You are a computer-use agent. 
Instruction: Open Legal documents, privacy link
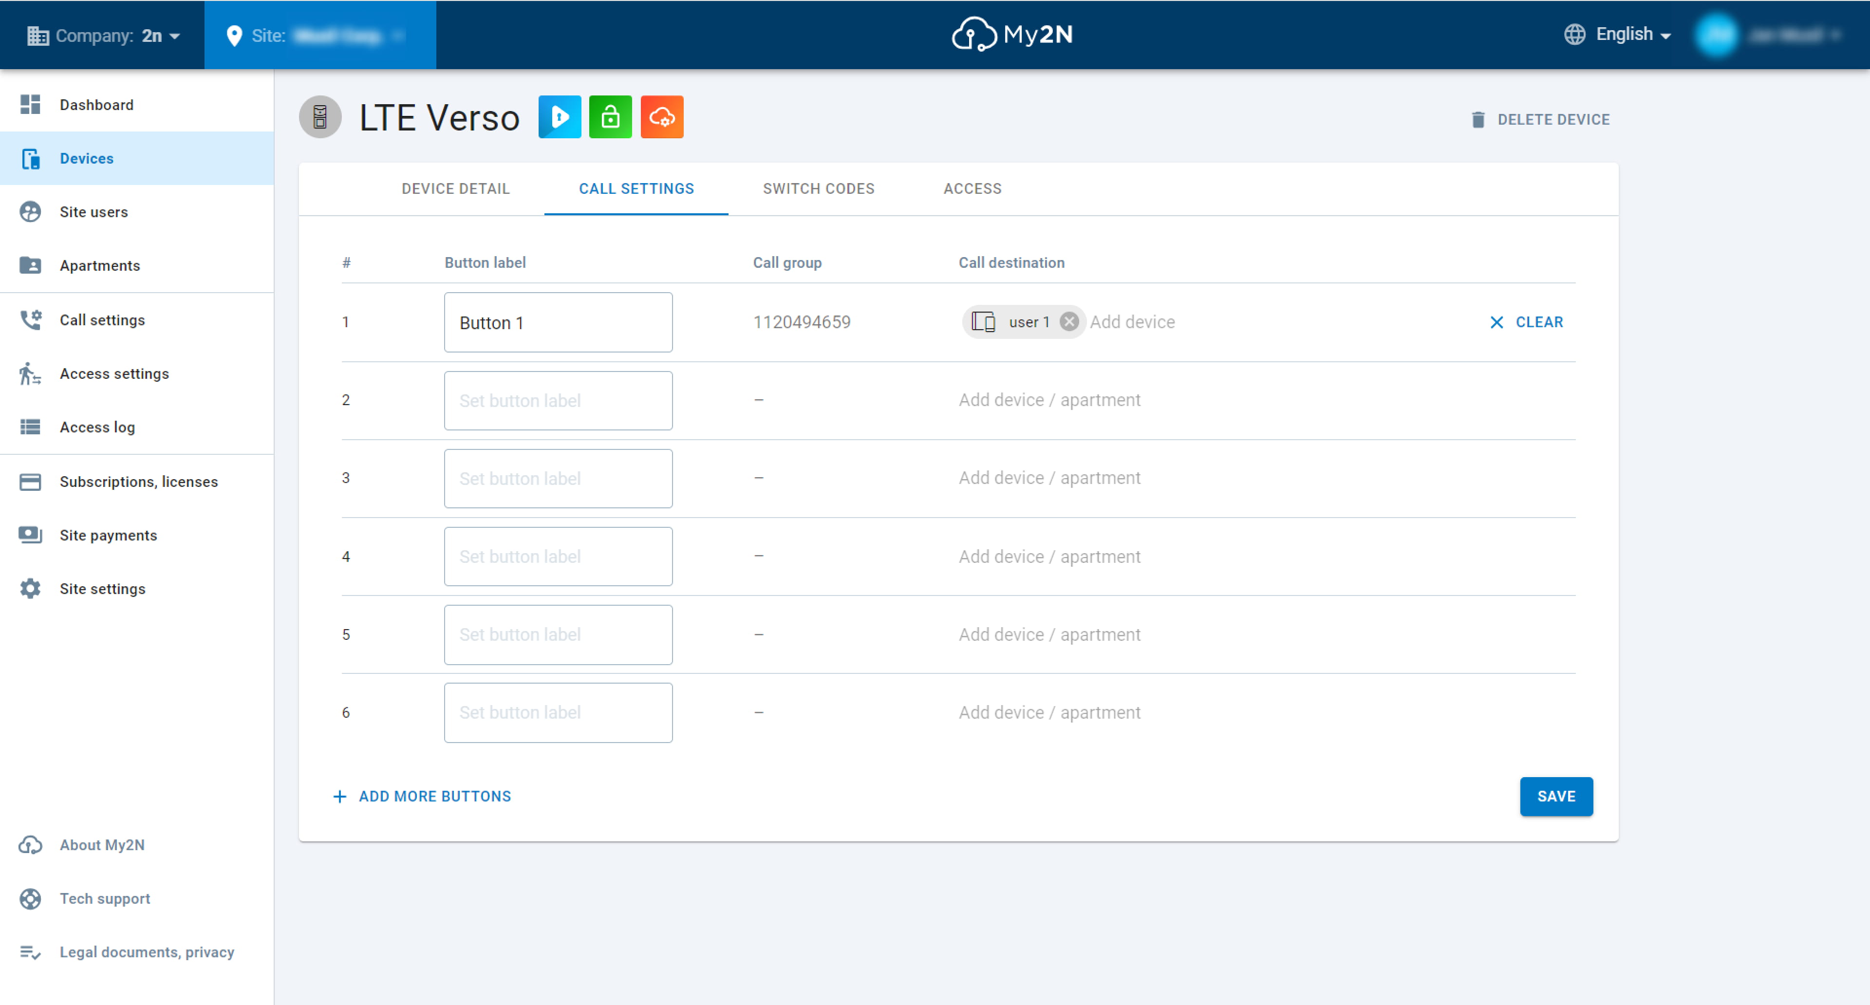(x=147, y=953)
